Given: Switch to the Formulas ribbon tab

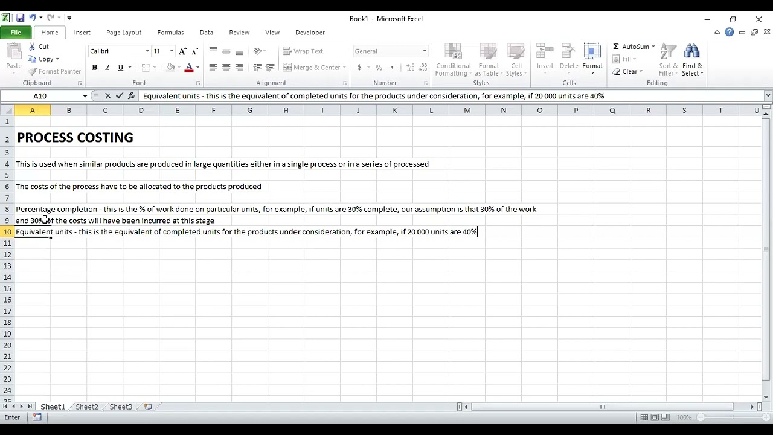Looking at the screenshot, I should tap(170, 33).
